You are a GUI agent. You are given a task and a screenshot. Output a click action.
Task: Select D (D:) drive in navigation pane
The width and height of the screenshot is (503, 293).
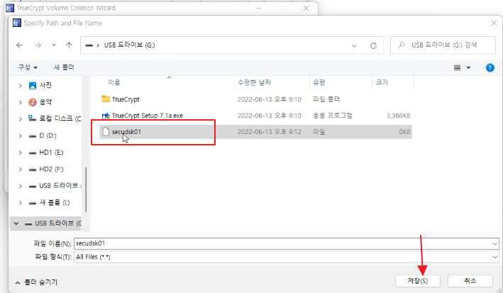point(48,136)
